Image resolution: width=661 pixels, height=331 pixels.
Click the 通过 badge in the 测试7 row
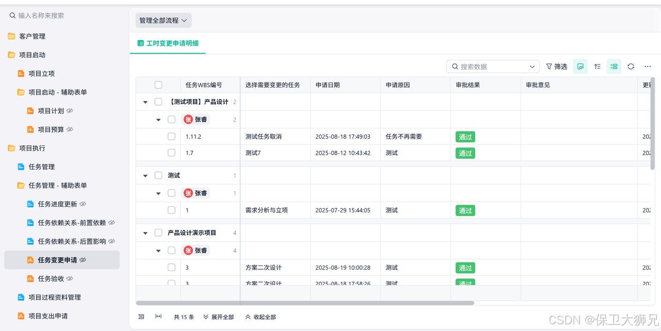tap(465, 153)
